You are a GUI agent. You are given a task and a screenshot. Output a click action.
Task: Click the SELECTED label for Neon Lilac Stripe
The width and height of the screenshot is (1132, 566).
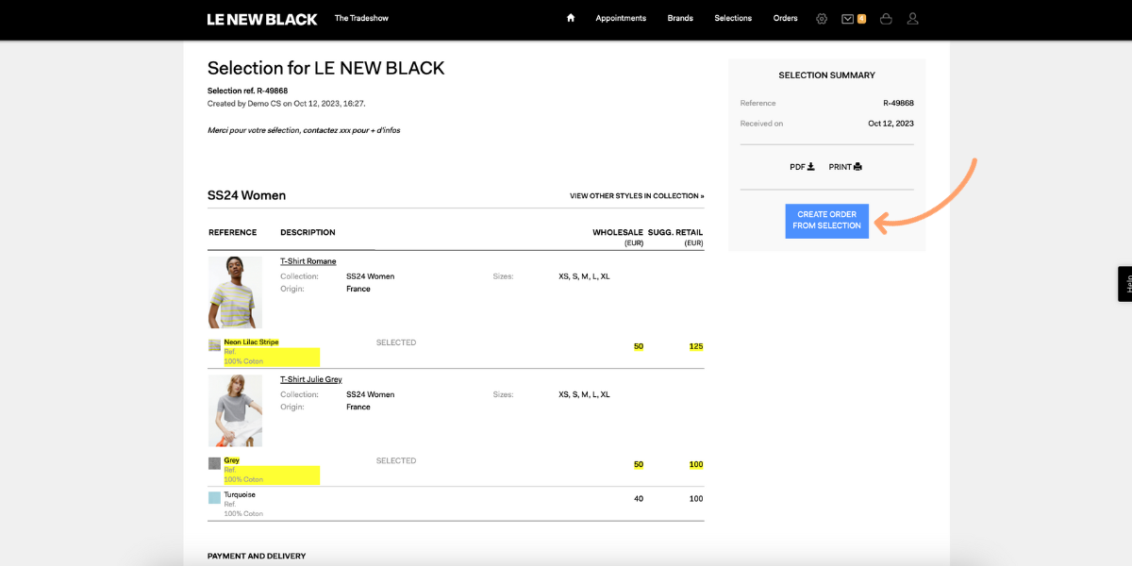(396, 342)
